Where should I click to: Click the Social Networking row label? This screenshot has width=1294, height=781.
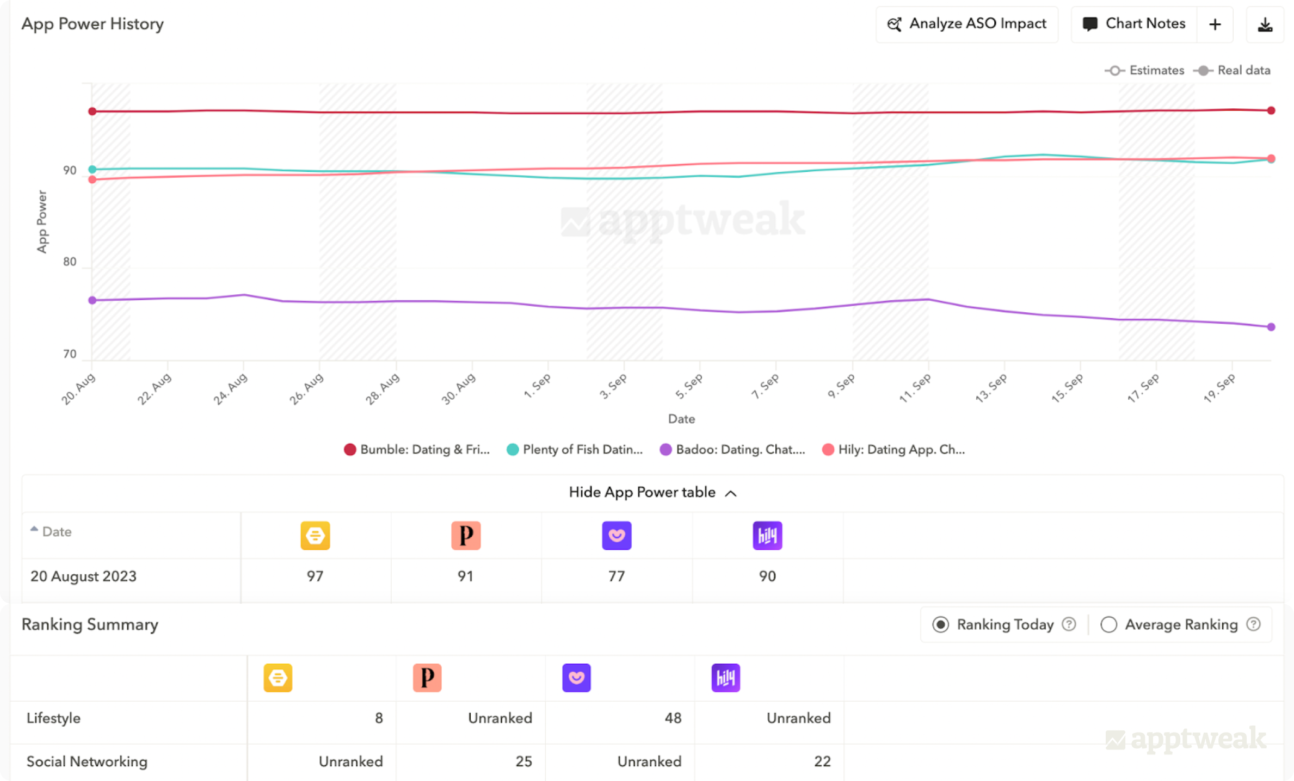87,761
